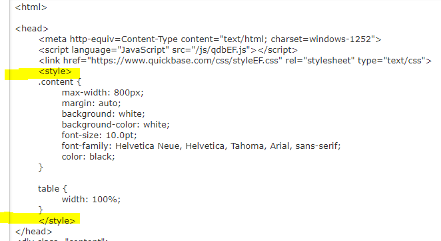Click the table selector line
441x241 pixels.
[53, 188]
